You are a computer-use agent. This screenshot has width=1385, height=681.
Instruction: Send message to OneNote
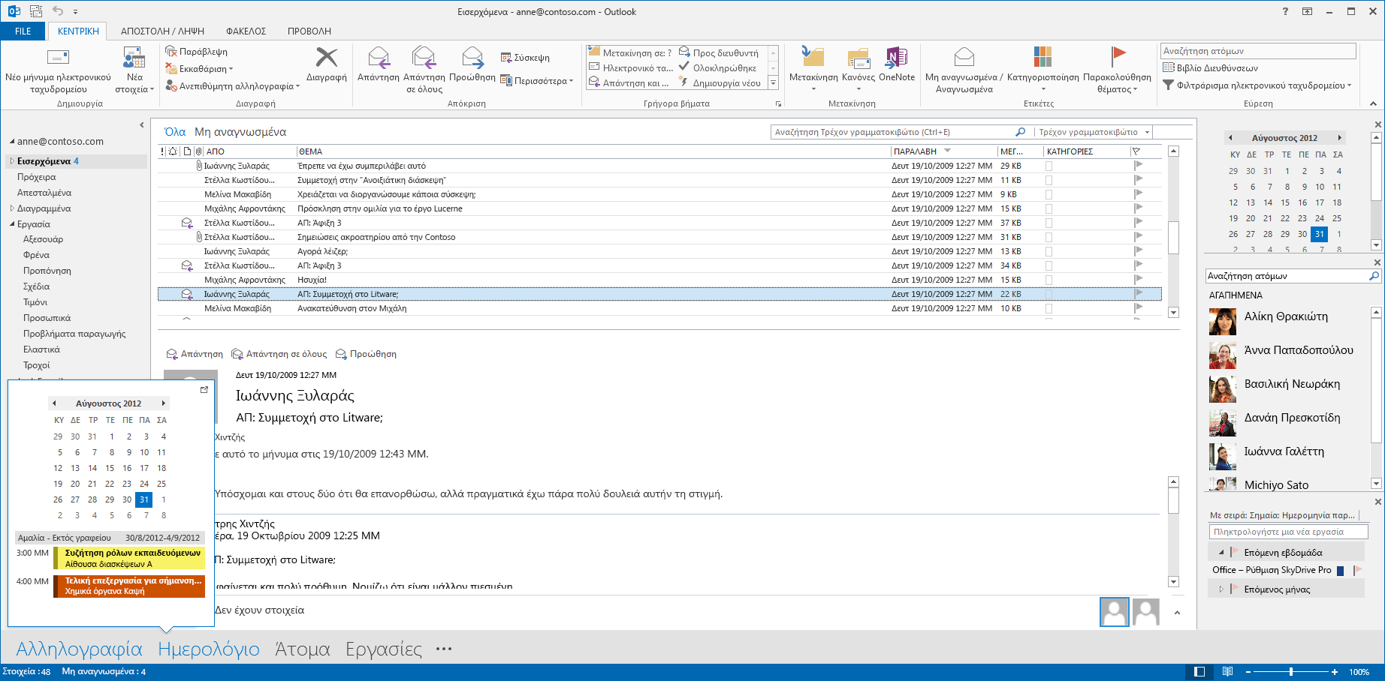click(897, 64)
